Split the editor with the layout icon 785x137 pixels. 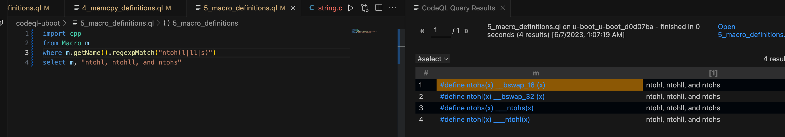coord(379,8)
